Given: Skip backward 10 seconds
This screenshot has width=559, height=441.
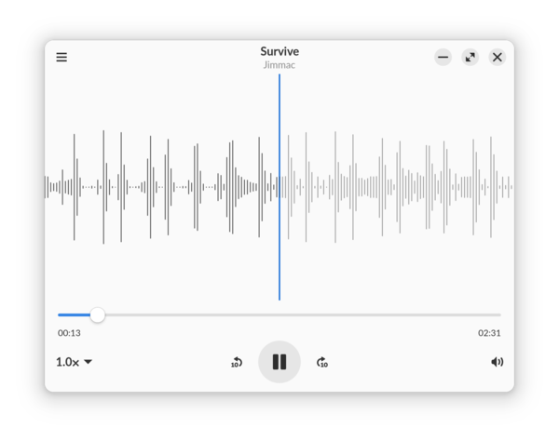Looking at the screenshot, I should point(237,362).
